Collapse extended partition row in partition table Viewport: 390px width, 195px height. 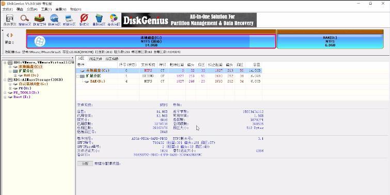(x=79, y=76)
